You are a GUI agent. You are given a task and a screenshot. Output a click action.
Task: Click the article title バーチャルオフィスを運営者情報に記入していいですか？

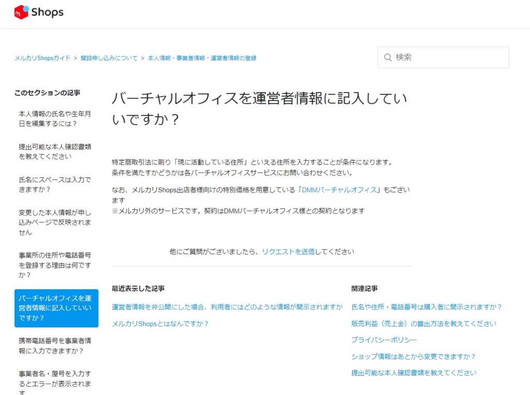(x=259, y=109)
